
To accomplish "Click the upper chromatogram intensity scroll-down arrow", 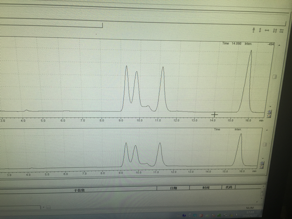I will coord(270,107).
